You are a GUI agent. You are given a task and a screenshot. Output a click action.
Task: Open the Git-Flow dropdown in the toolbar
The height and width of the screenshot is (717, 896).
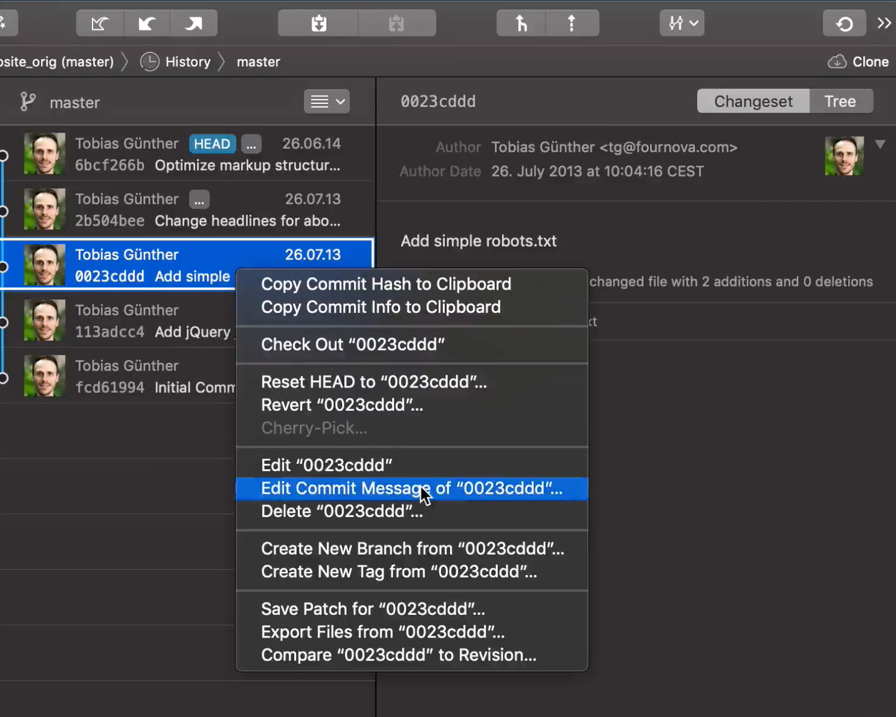click(x=682, y=23)
